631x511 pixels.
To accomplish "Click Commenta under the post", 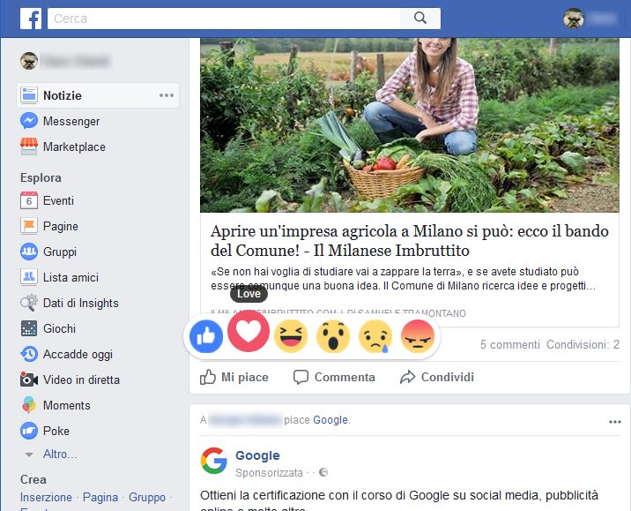I will tap(334, 377).
